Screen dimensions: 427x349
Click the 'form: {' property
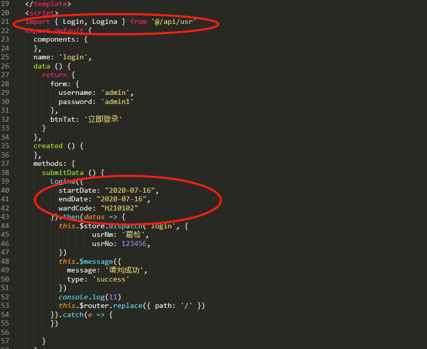pyautogui.click(x=65, y=84)
